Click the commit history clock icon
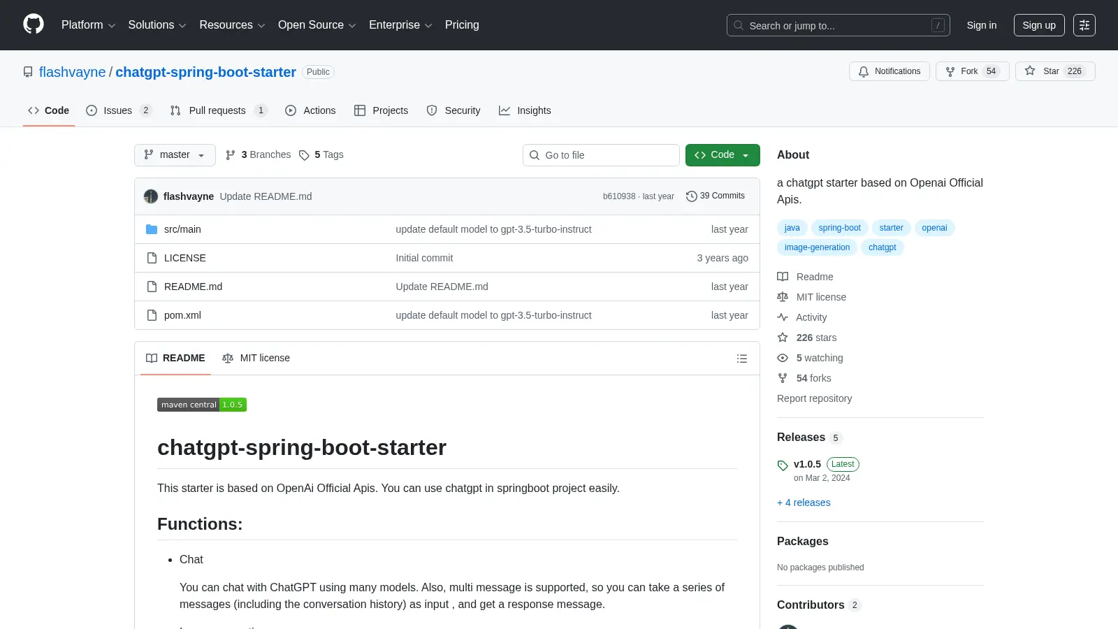Viewport: 1118px width, 629px height. 692,196
